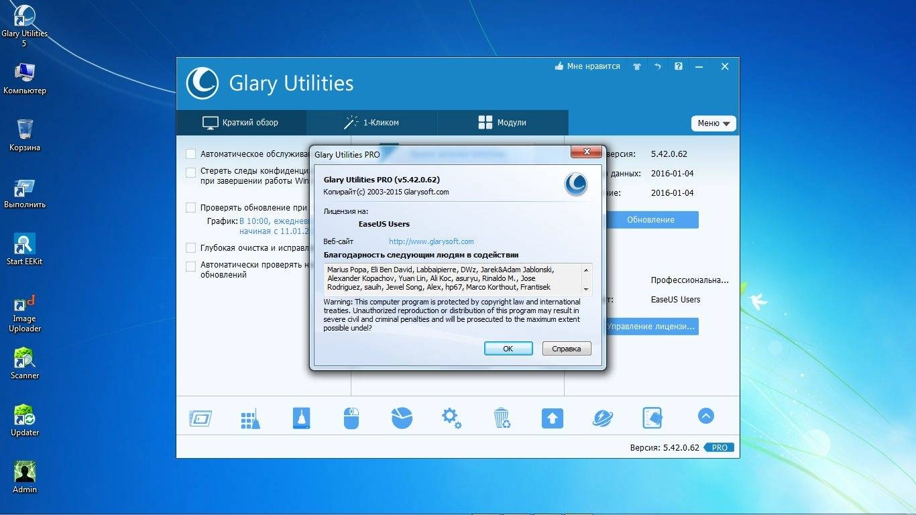Expand toolbar with the round chevron-up icon
This screenshot has width=916, height=515.
pyautogui.click(x=705, y=416)
